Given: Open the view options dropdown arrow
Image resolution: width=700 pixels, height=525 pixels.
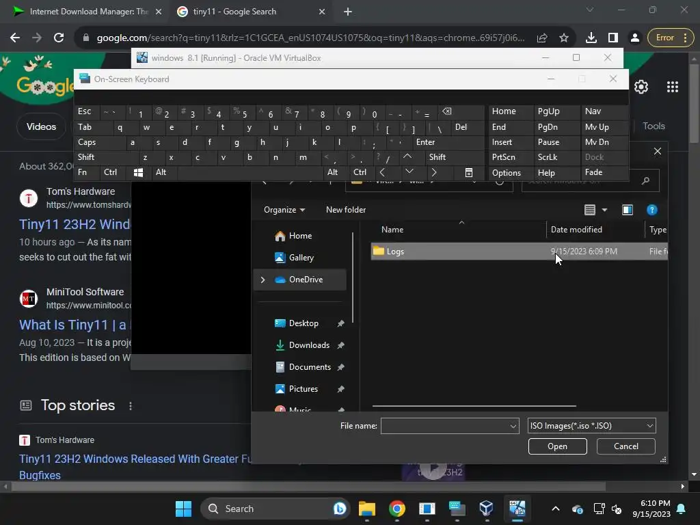Looking at the screenshot, I should pos(604,210).
